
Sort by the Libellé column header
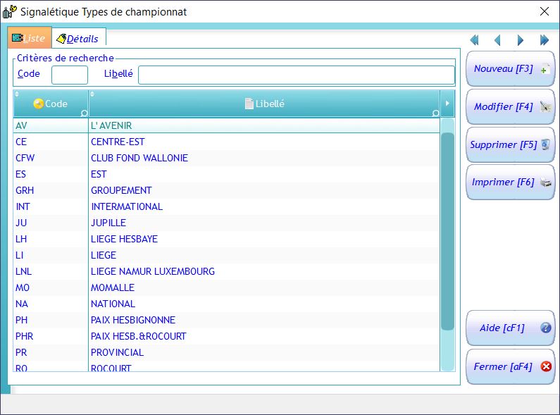[264, 104]
